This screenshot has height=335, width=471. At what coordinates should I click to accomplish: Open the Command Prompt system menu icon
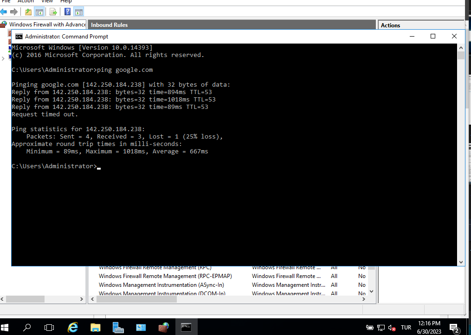(x=19, y=36)
